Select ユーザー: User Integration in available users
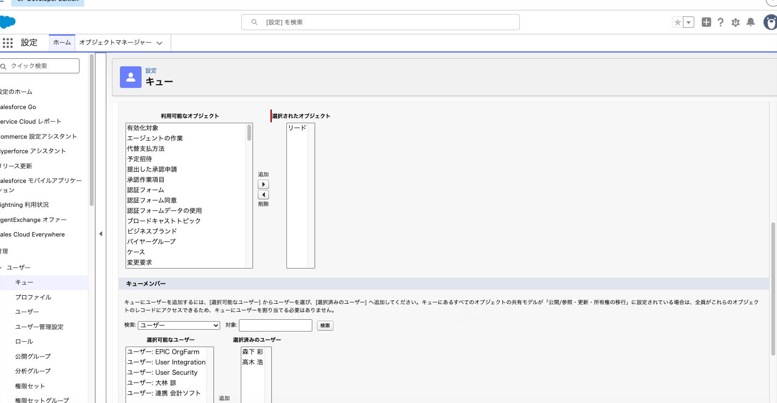 tap(166, 362)
